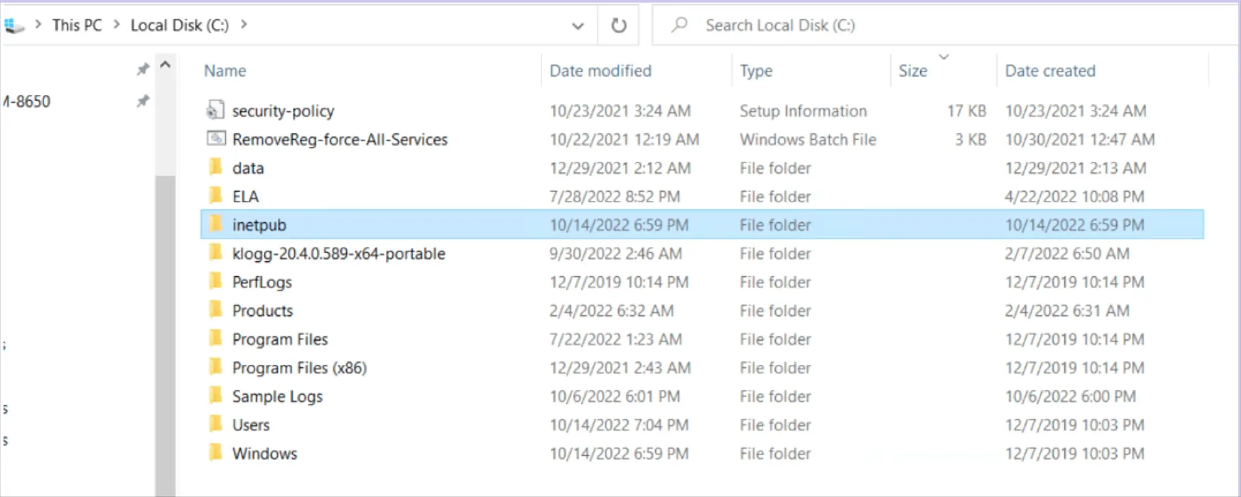This screenshot has width=1241, height=497.
Task: Select the ELA folder icon
Action: [x=215, y=196]
